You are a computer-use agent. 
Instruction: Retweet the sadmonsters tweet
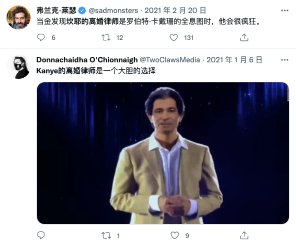point(106,37)
